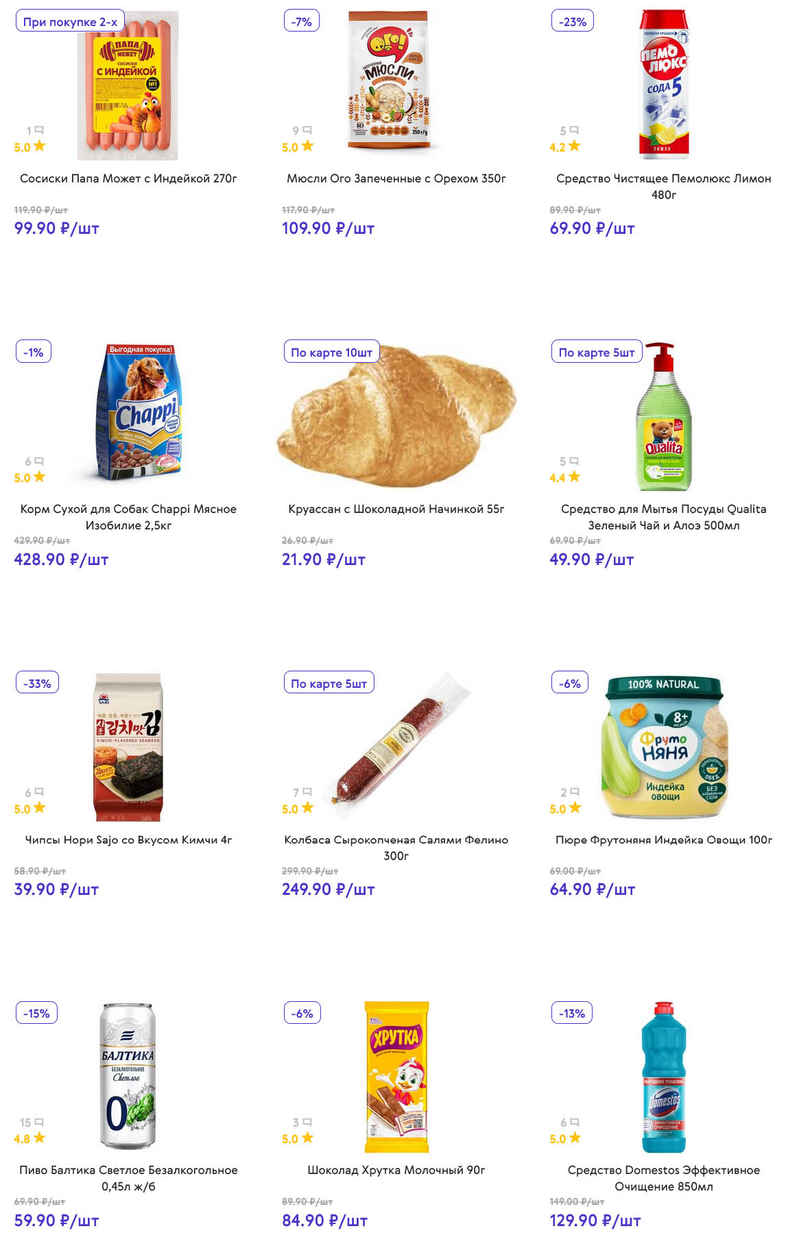Click the 'При покупке 2-х' promo badge

(x=70, y=22)
